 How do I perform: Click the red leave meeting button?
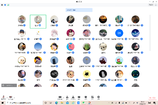click(x=153, y=98)
